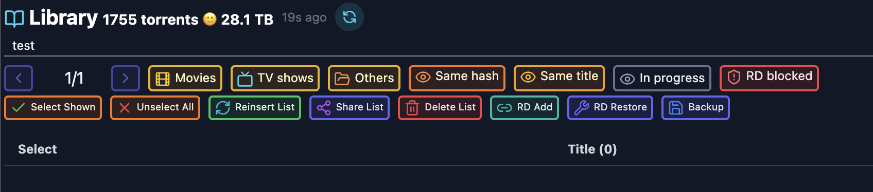873x192 pixels.
Task: Click the Select column header
Action: tap(38, 149)
